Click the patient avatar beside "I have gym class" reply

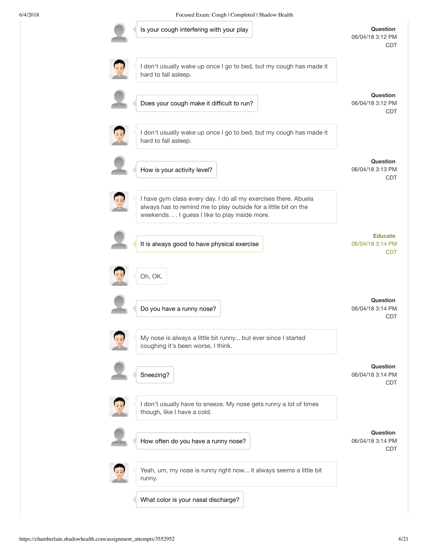(119, 201)
